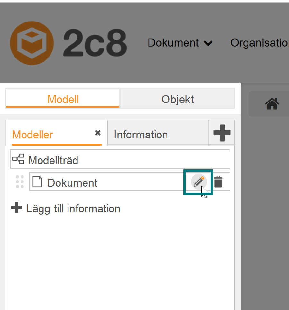This screenshot has width=289, height=310.
Task: Select the Dokument item label in the list
Action: tap(72, 183)
